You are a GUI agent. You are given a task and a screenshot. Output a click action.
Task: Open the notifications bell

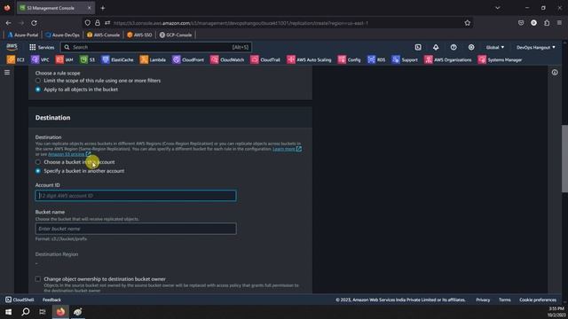click(x=436, y=47)
